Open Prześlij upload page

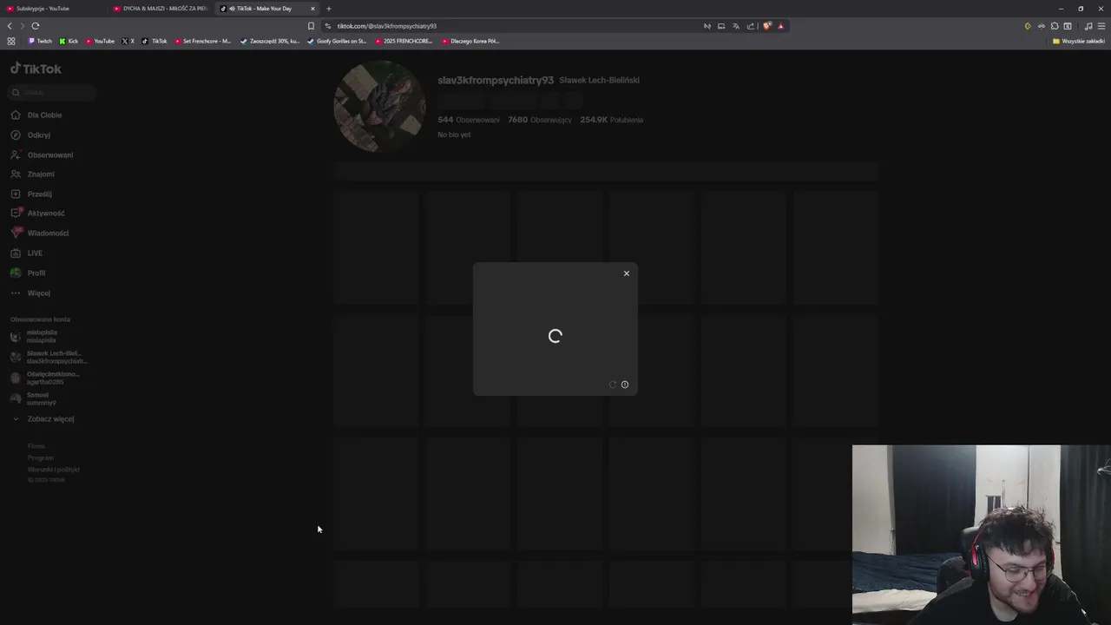tap(31, 194)
